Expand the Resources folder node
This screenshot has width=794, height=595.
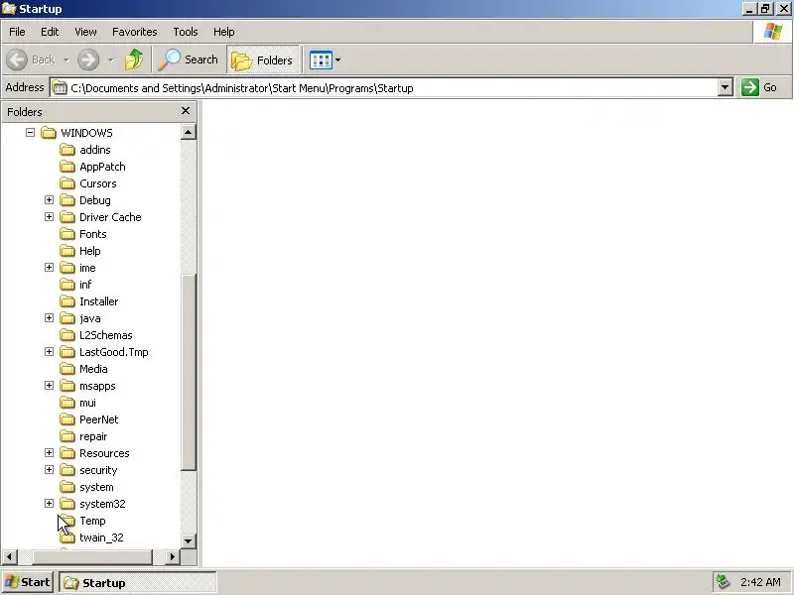[x=49, y=453]
